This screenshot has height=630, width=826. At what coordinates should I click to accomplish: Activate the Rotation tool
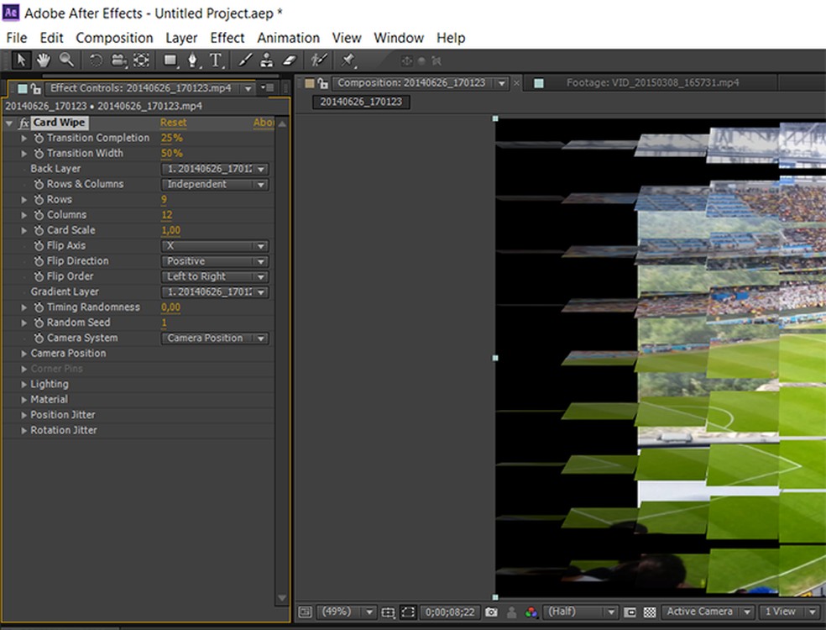click(96, 60)
